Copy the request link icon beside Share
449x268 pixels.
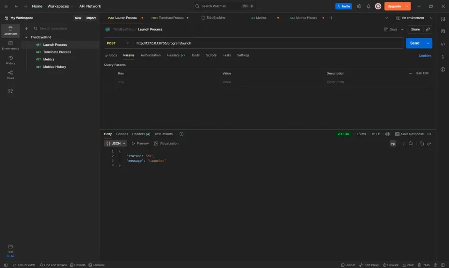[427, 29]
